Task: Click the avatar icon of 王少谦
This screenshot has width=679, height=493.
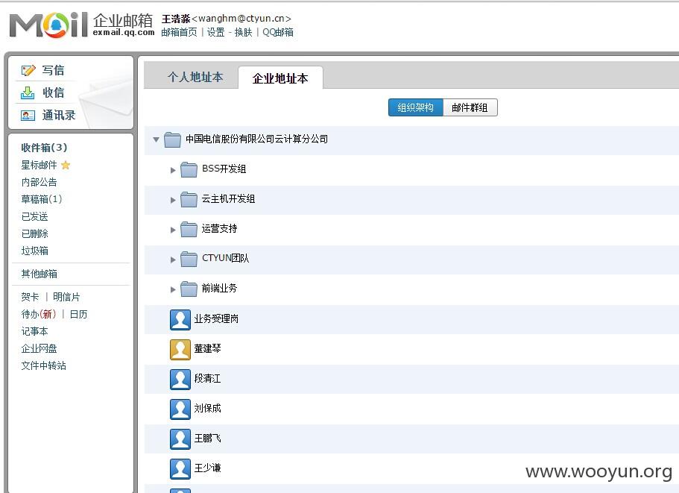Action: 180,469
